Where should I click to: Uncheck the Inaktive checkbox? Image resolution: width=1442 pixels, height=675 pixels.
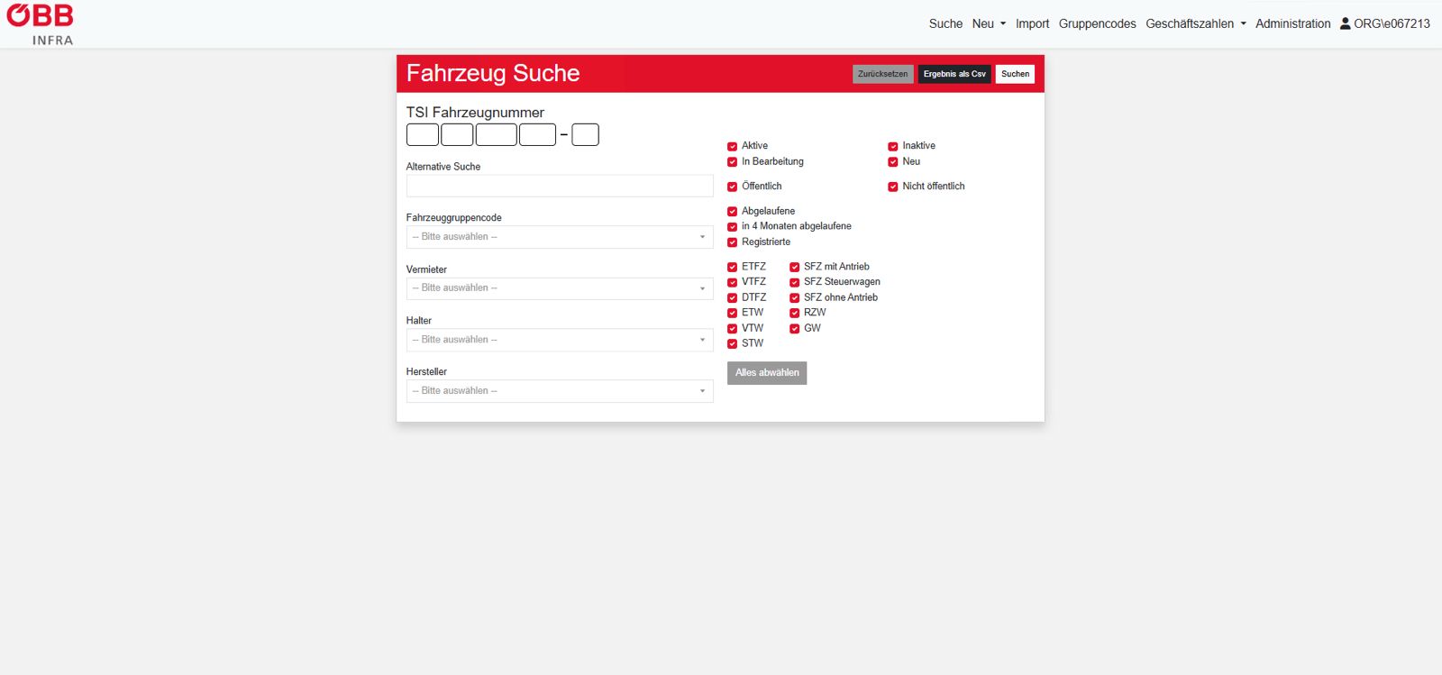click(x=893, y=146)
